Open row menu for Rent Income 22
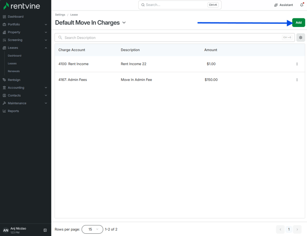The width and height of the screenshot is (307, 236). (297, 64)
